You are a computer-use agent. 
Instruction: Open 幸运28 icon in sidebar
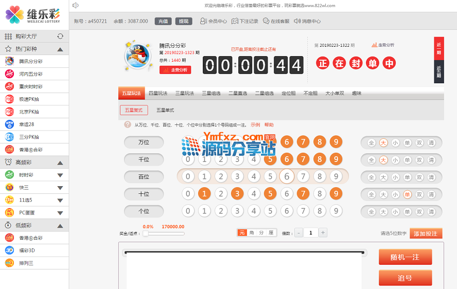9,124
